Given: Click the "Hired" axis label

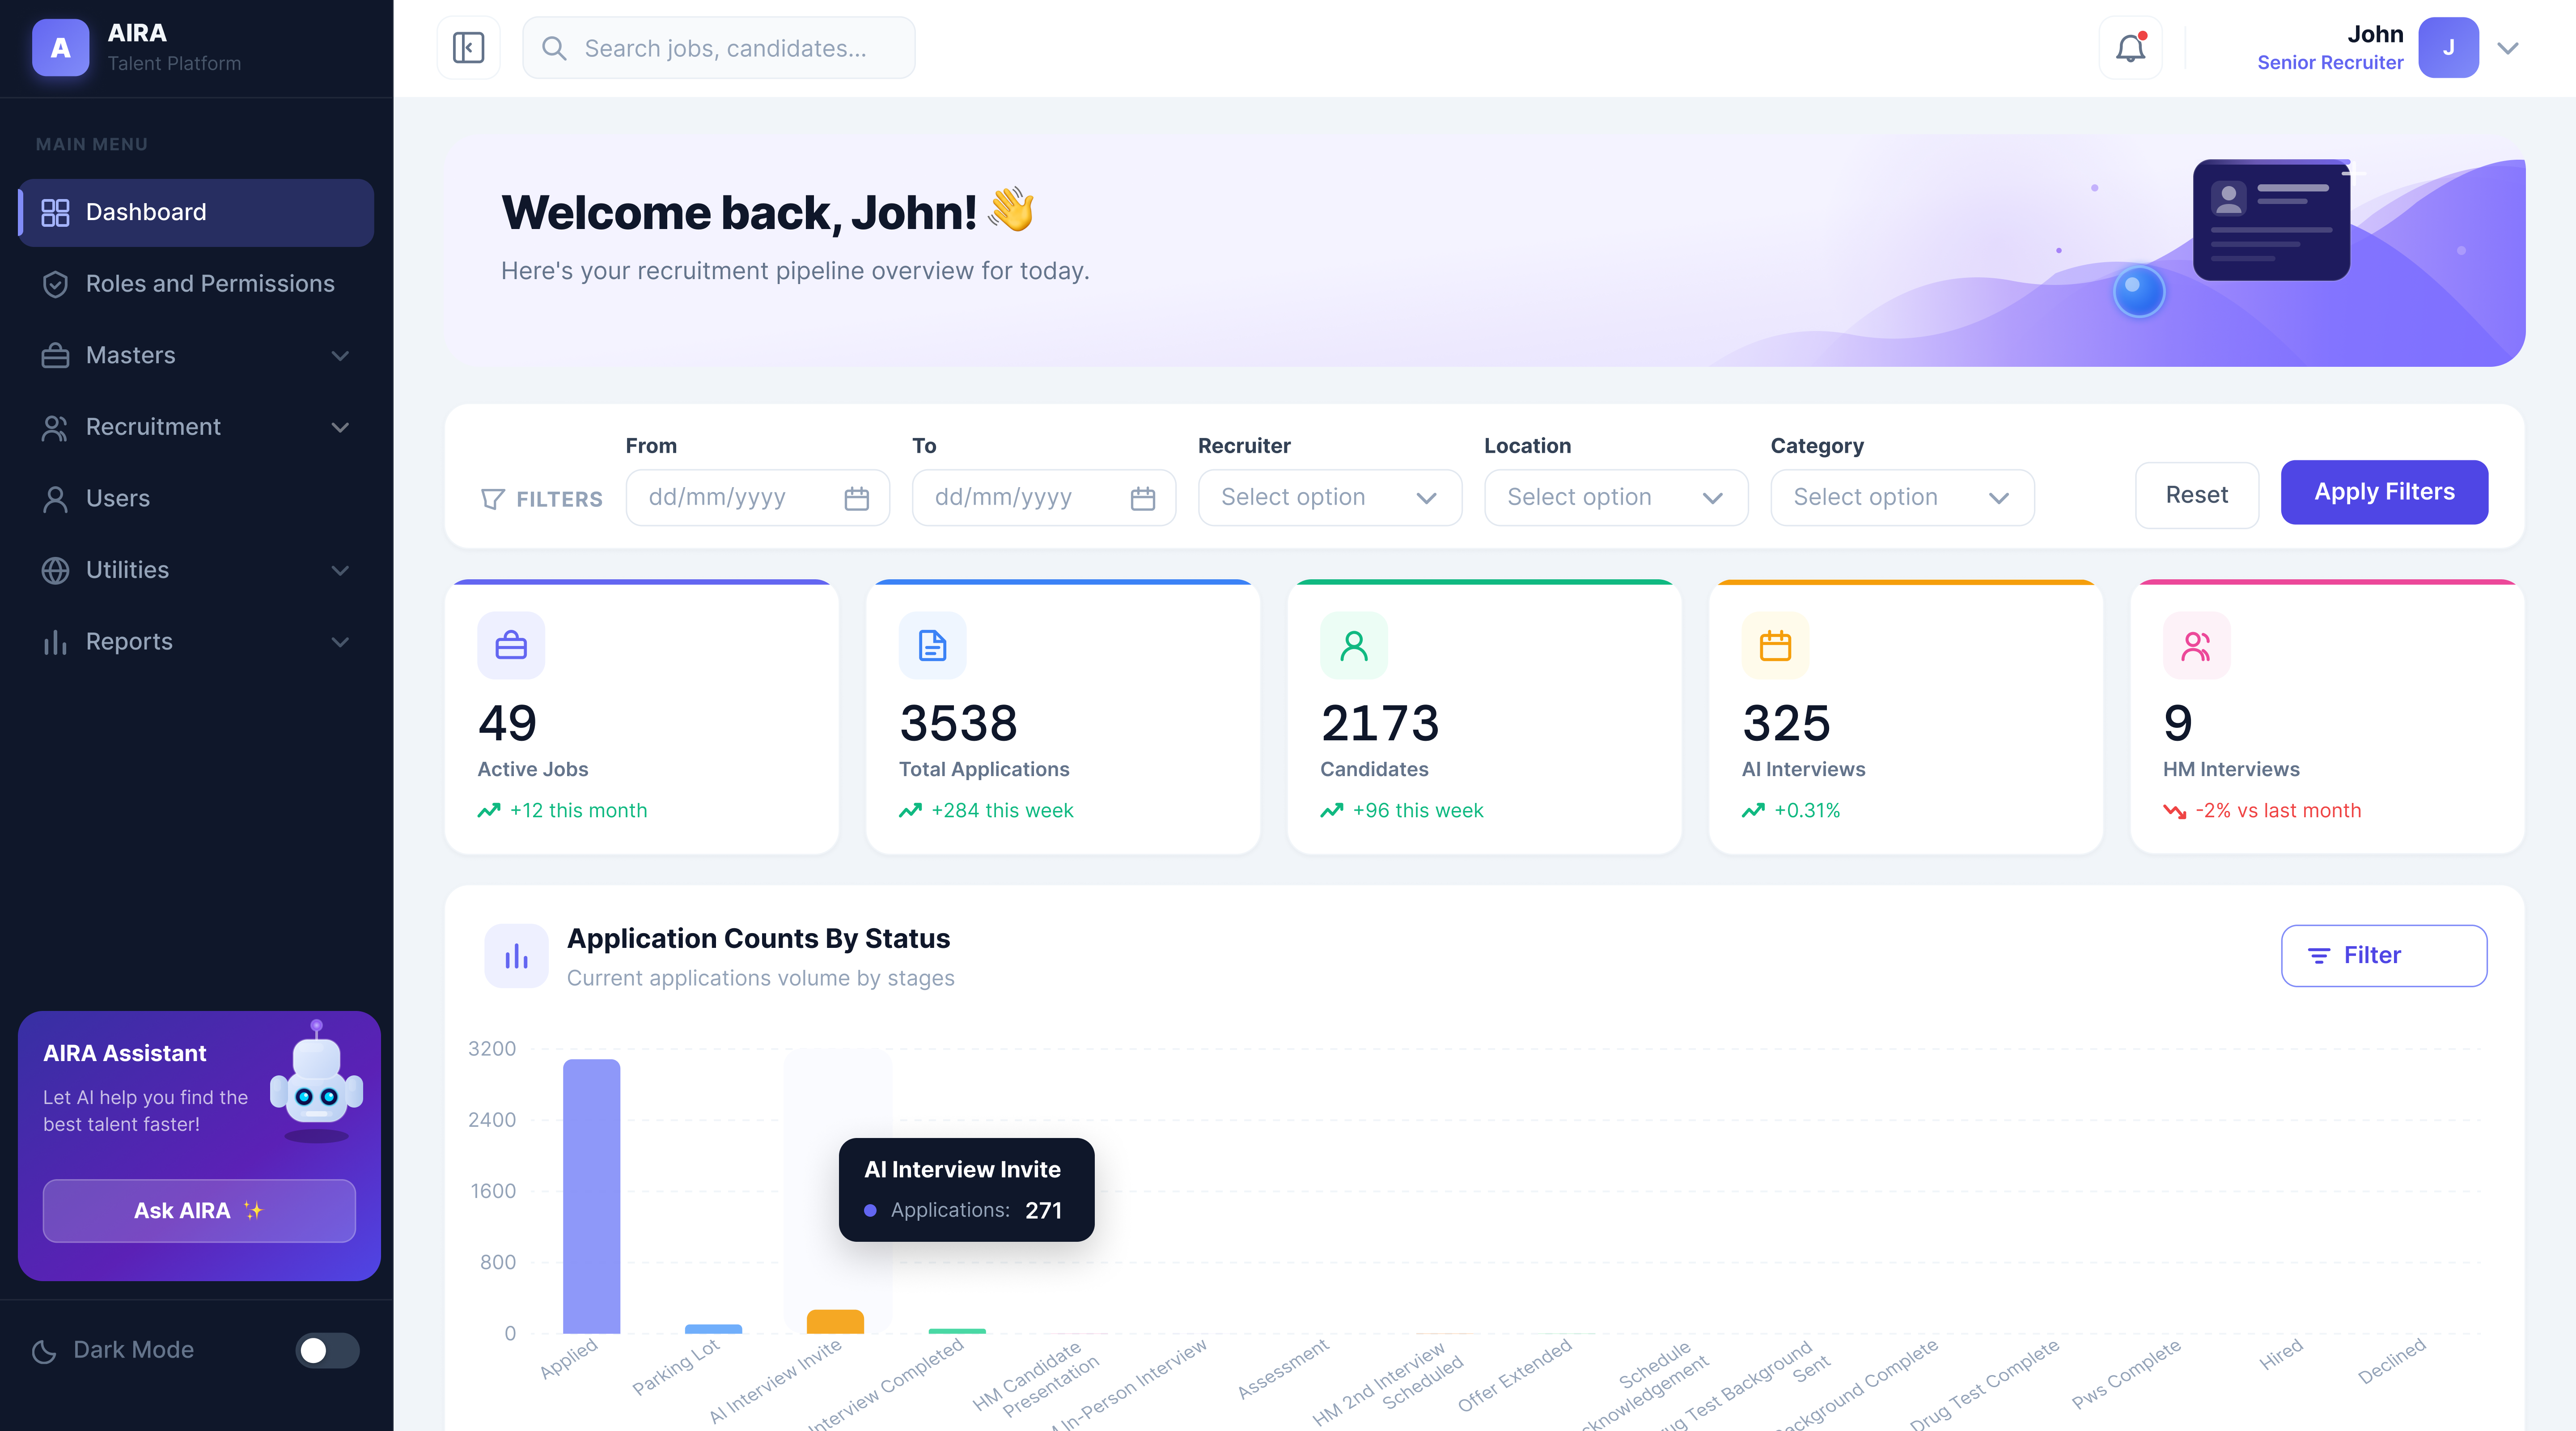Looking at the screenshot, I should [x=2280, y=1355].
